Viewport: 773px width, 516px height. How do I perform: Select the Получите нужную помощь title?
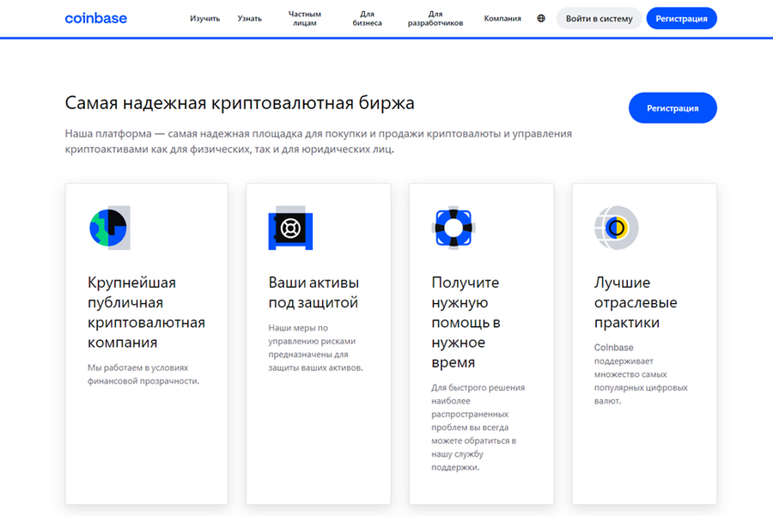click(x=466, y=322)
